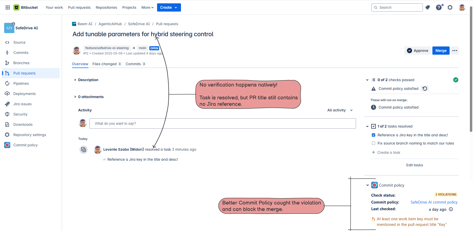Collapse the Commit policy panel
This screenshot has height=231, width=473.
click(x=368, y=185)
